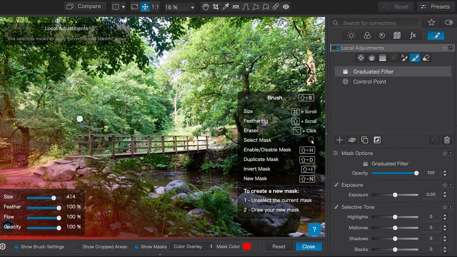Toggle active corrections only switch
Screen dimensions: 457x257
coord(449,22)
